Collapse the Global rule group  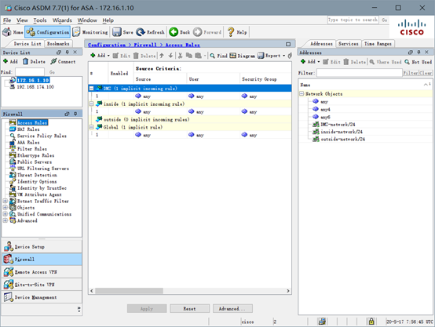click(x=91, y=127)
